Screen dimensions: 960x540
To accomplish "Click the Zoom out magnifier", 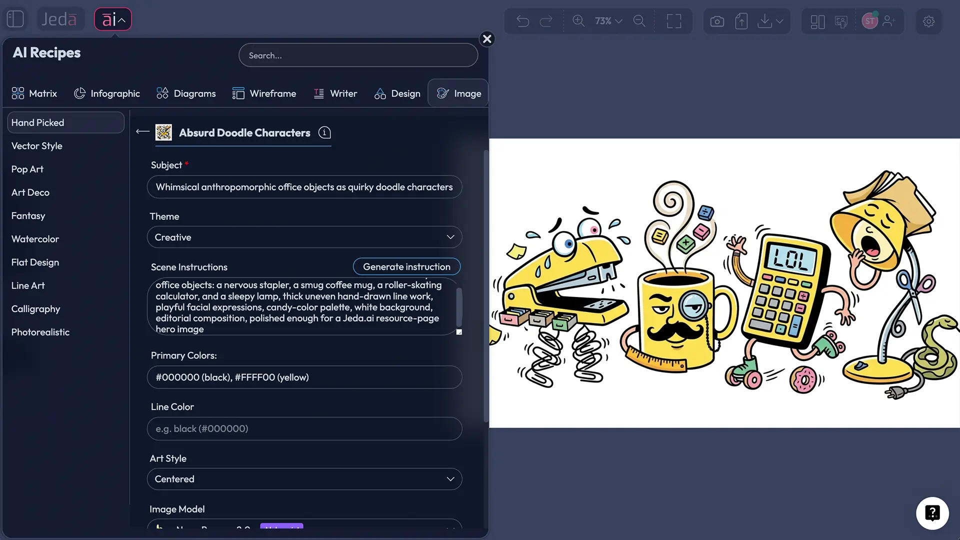I will click(x=639, y=21).
